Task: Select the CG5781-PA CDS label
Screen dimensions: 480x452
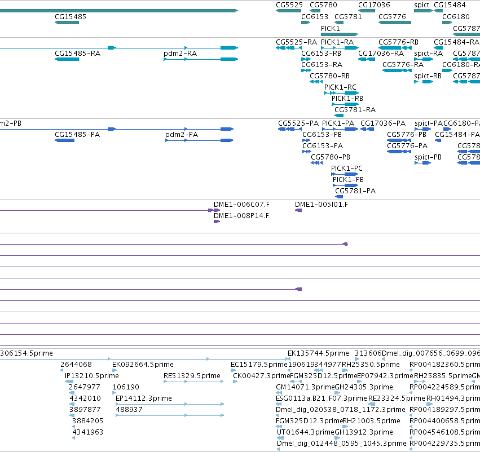Action: [x=355, y=191]
